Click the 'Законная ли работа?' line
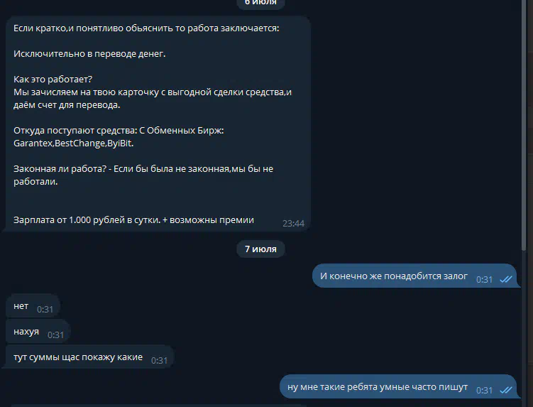533x407 pixels. 60,169
